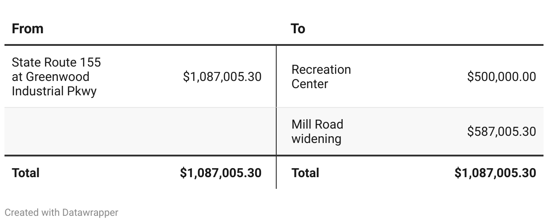Click "Industrial Pkwy" text line
This screenshot has width=548, height=223.
click(54, 91)
